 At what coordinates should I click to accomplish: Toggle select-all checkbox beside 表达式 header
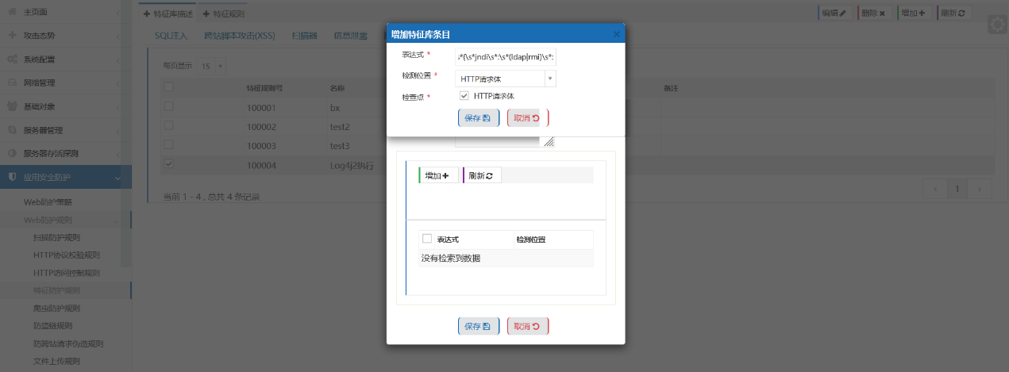click(427, 239)
